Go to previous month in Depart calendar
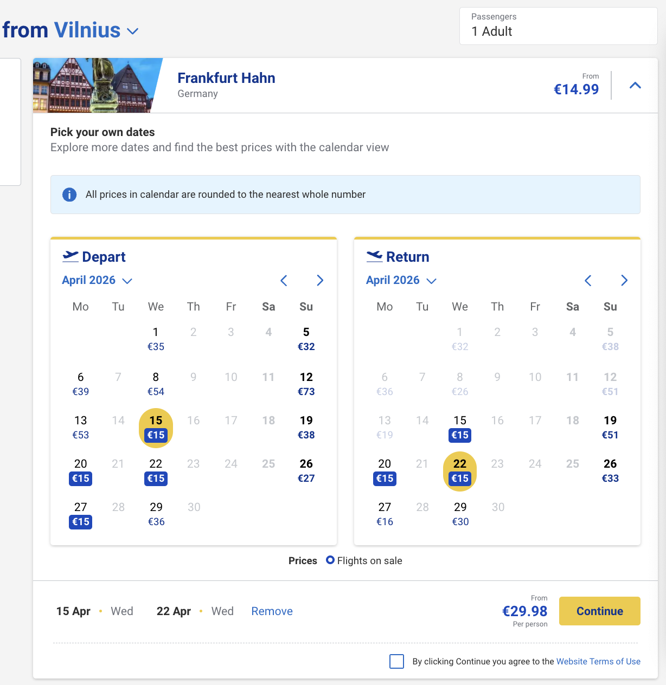 (x=284, y=280)
